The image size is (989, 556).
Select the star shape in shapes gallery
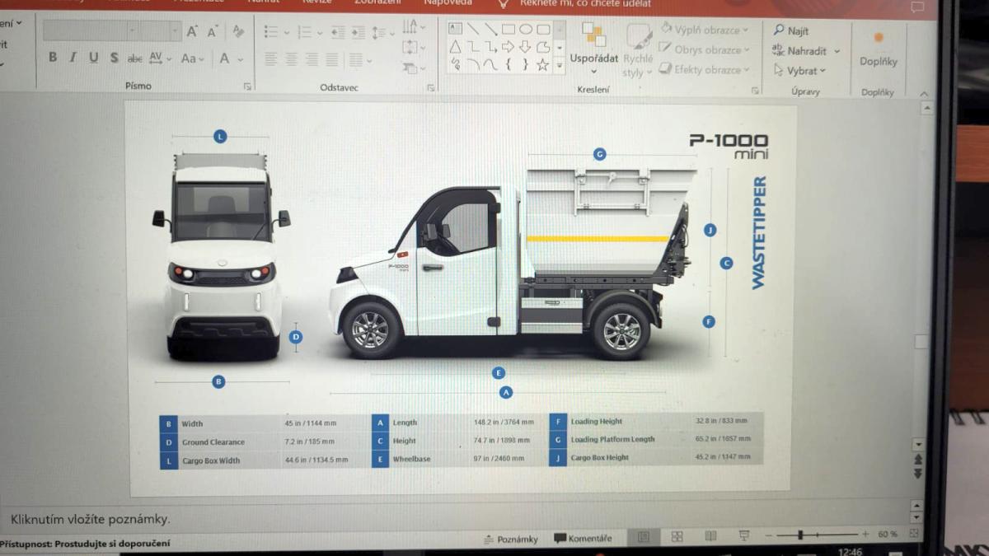(542, 64)
